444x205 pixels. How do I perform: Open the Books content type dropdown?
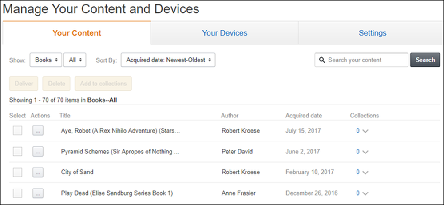pos(46,60)
